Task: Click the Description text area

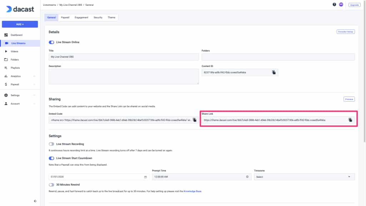Action: click(x=124, y=77)
